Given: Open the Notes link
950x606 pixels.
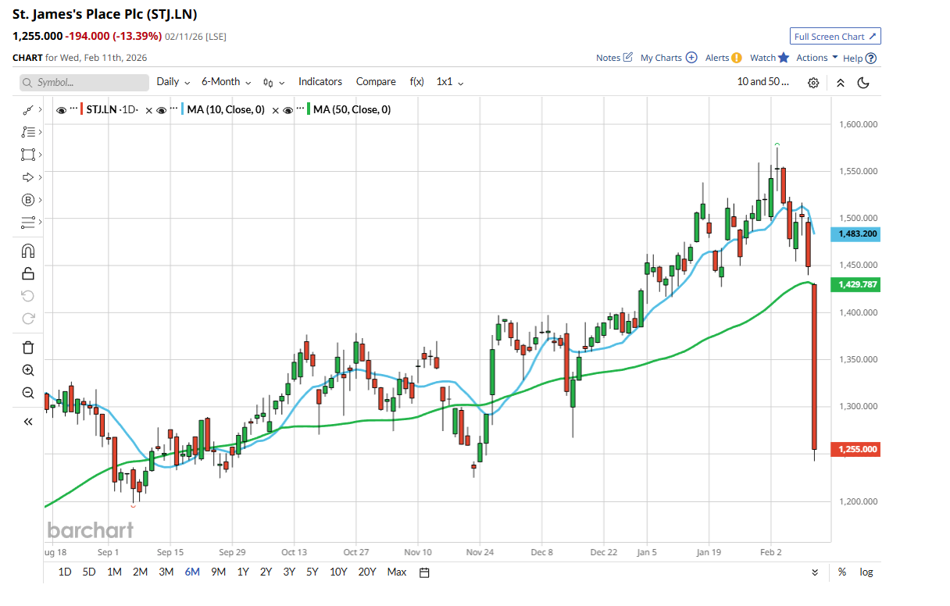Looking at the screenshot, I should [613, 58].
